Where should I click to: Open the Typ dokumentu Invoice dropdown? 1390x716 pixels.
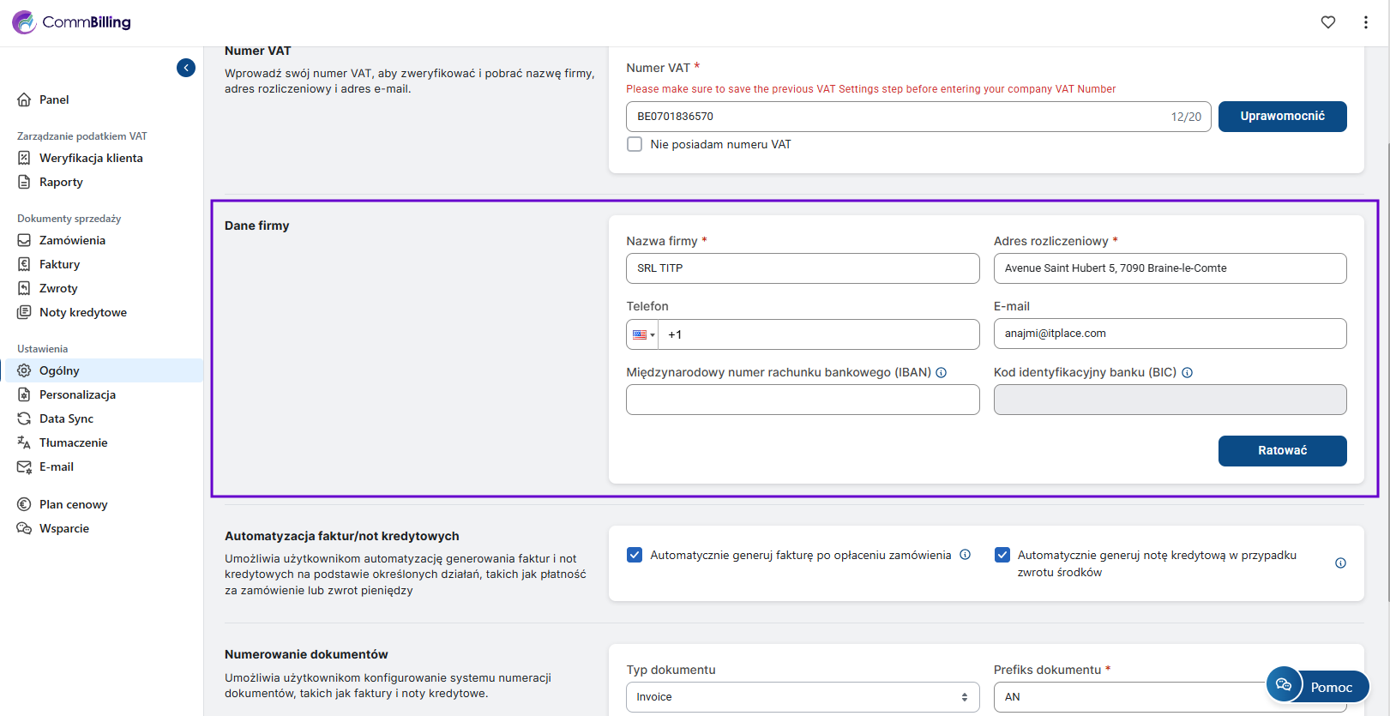[x=802, y=697]
